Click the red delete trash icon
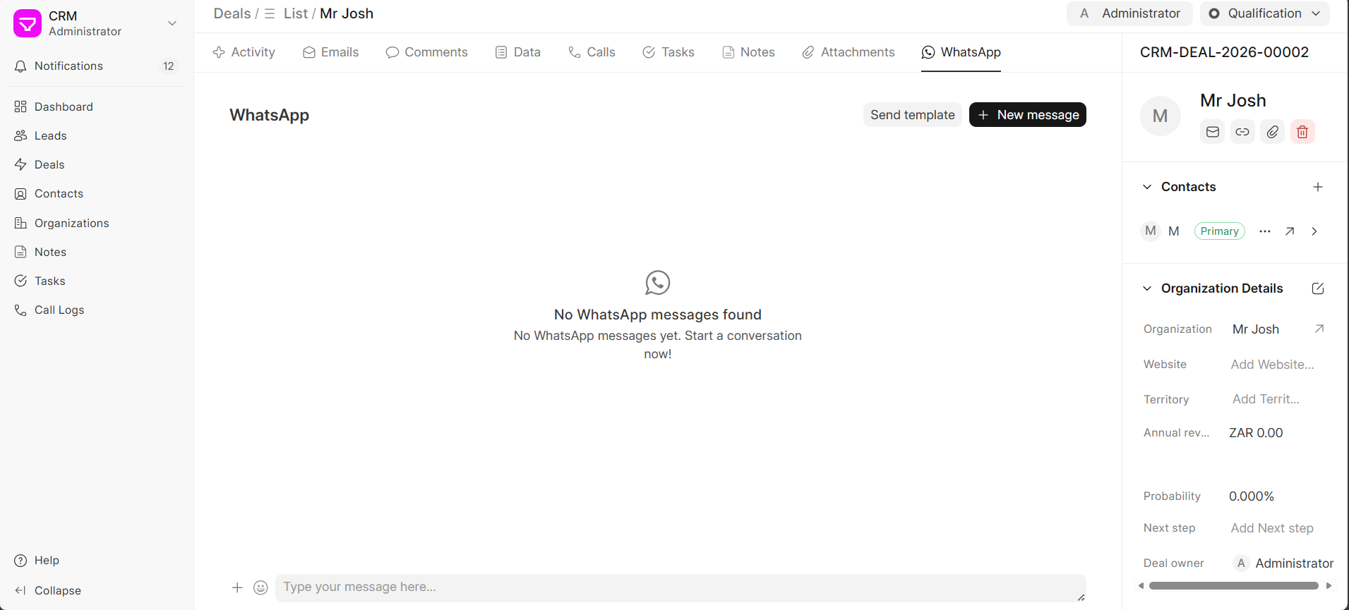 tap(1302, 132)
